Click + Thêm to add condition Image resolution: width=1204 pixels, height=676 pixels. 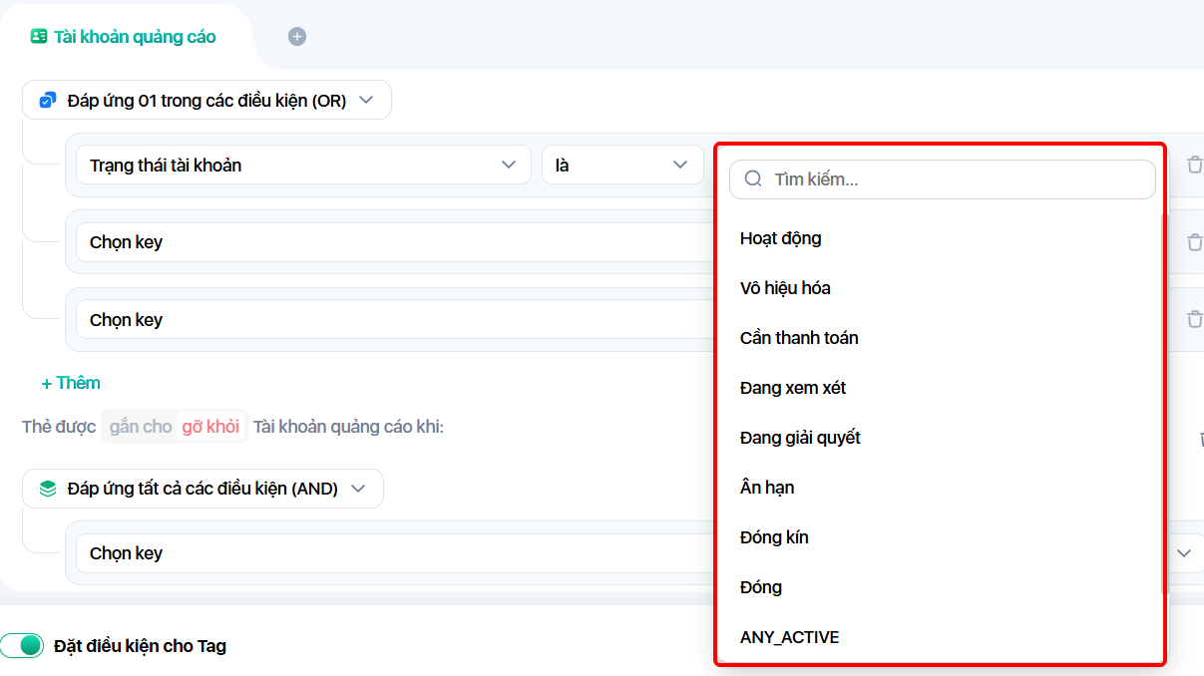(x=71, y=383)
